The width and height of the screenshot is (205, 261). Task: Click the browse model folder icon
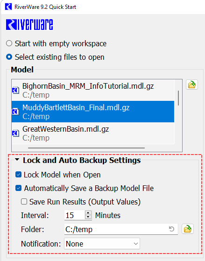tap(192, 85)
